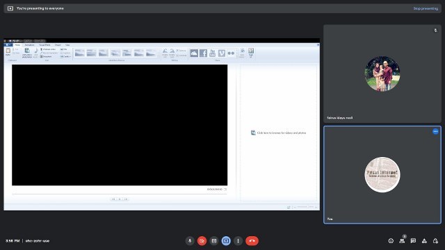Mute the microphone in Meet controls
This screenshot has height=250, width=445.
click(x=190, y=241)
